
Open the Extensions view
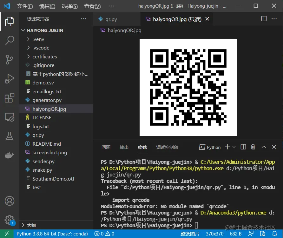(10, 98)
